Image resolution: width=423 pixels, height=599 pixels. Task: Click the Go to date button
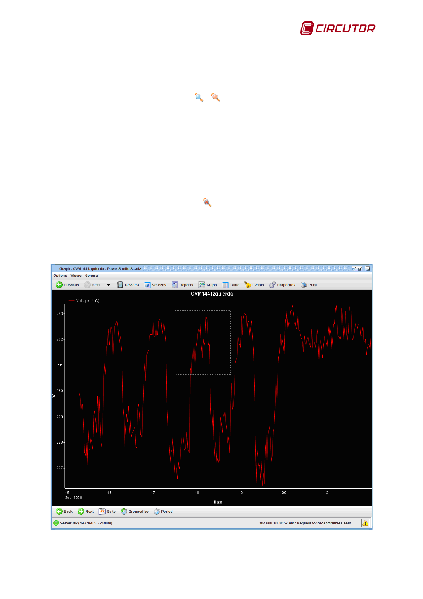pyautogui.click(x=107, y=512)
